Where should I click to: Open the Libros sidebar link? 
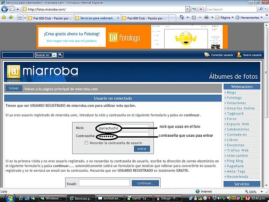tap(232, 140)
